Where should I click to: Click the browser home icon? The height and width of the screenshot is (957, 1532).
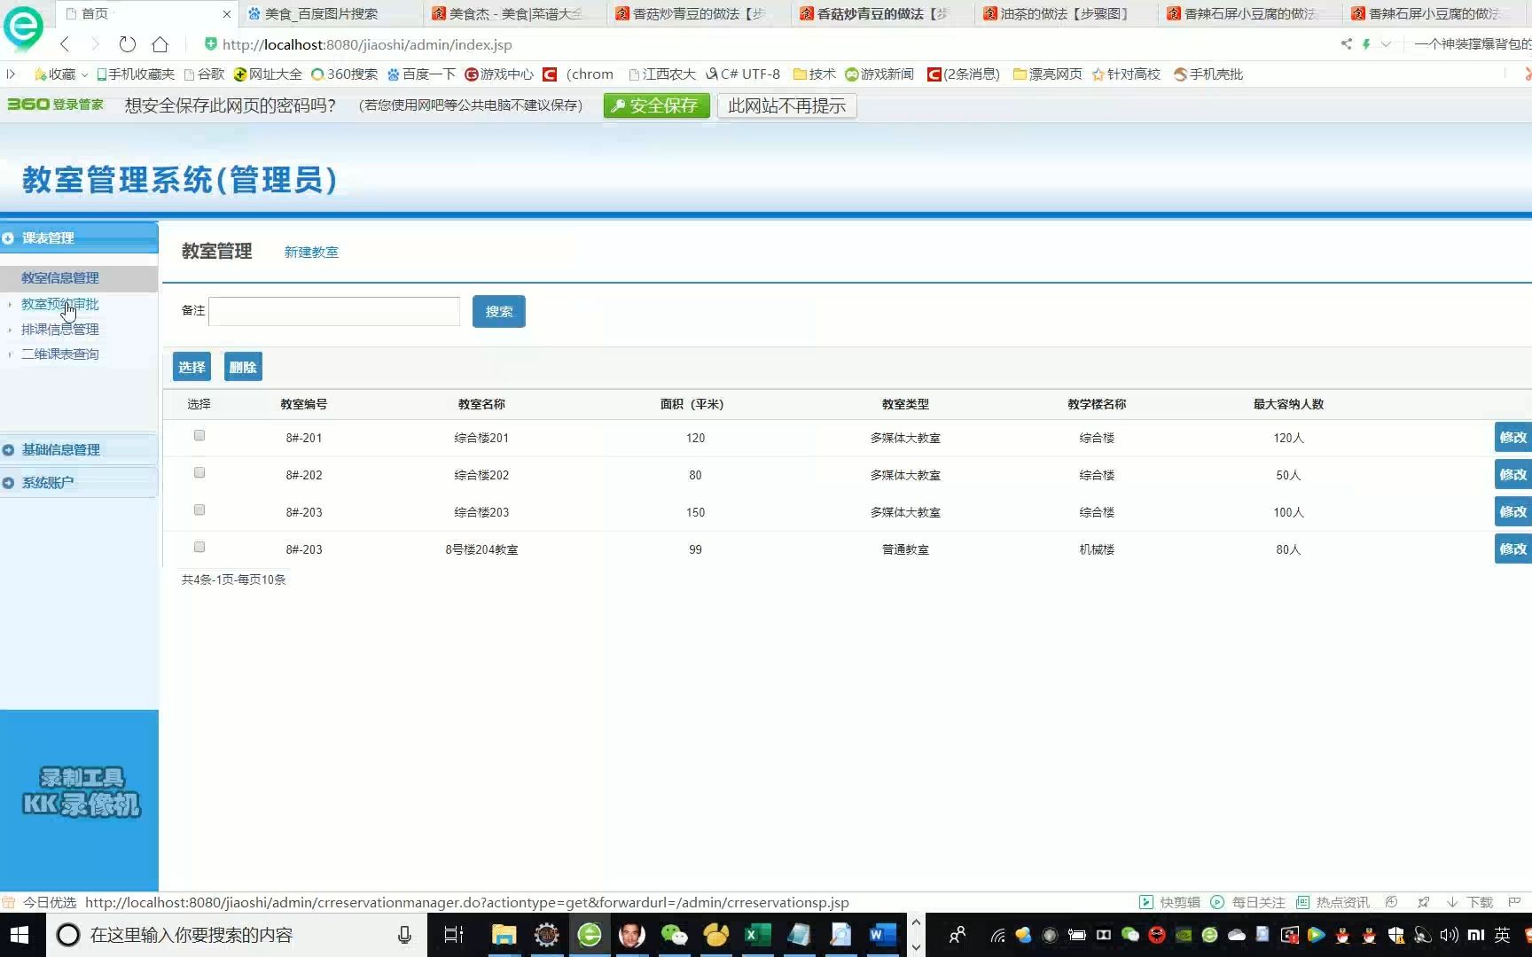[x=160, y=43]
